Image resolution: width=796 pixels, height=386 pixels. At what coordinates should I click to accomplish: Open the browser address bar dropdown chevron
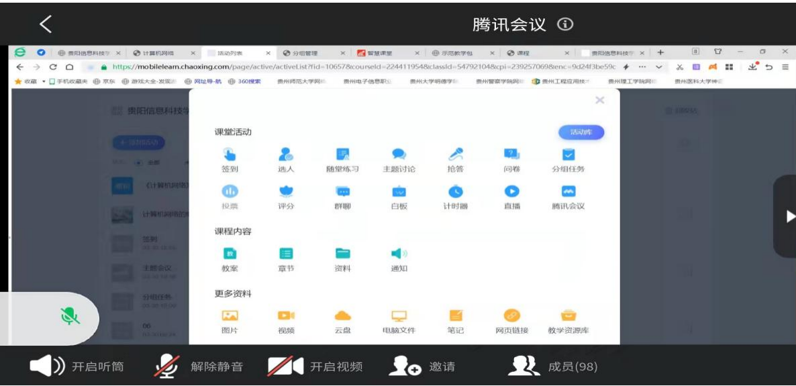(659, 67)
